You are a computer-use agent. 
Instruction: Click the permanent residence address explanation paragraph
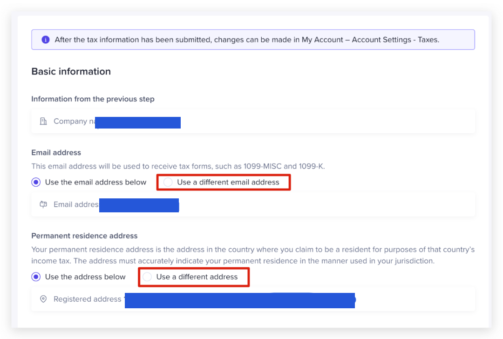point(252,255)
